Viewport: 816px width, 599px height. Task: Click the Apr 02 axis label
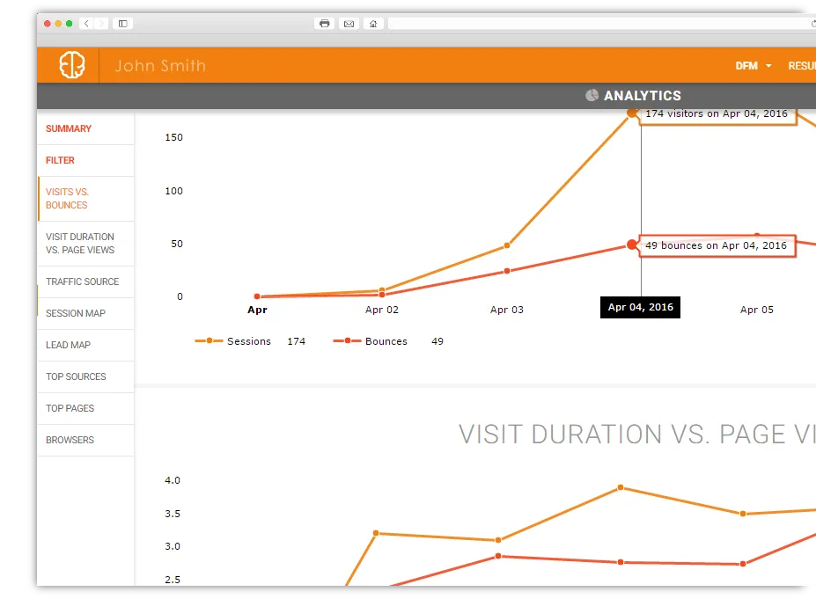click(x=382, y=310)
